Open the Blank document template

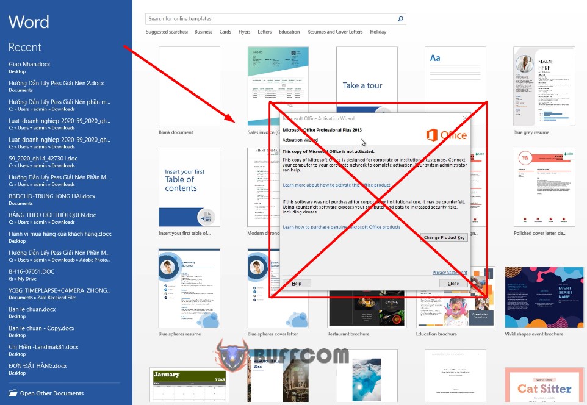click(189, 86)
